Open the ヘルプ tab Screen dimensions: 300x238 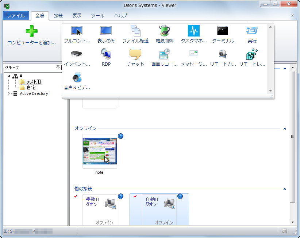point(120,15)
